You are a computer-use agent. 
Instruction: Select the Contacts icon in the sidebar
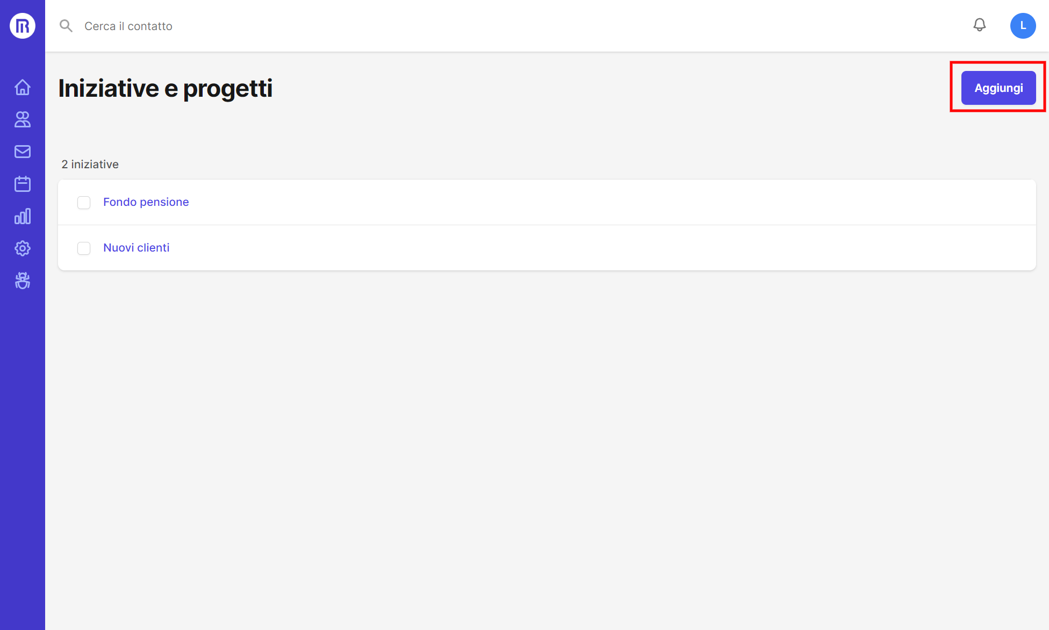coord(22,119)
